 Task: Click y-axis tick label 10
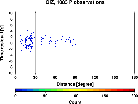pyautogui.click(x=10, y=13)
